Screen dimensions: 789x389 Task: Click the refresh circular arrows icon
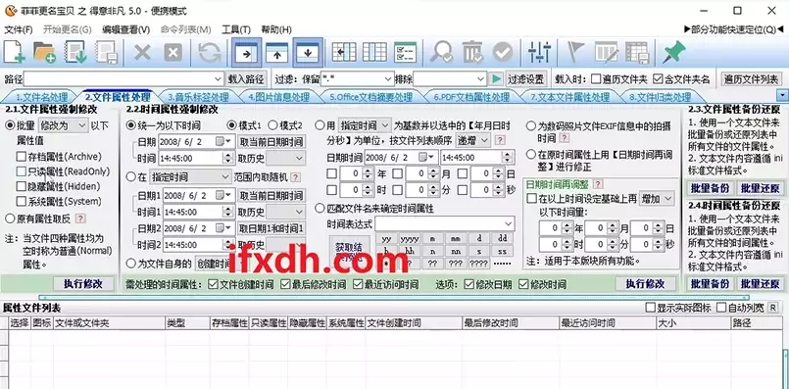click(x=210, y=52)
